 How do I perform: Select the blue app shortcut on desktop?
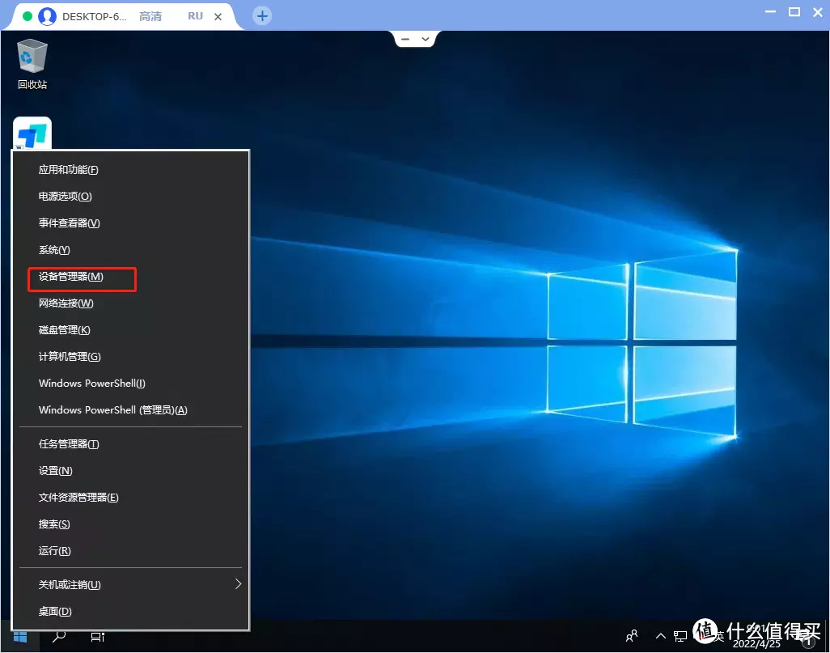click(32, 133)
